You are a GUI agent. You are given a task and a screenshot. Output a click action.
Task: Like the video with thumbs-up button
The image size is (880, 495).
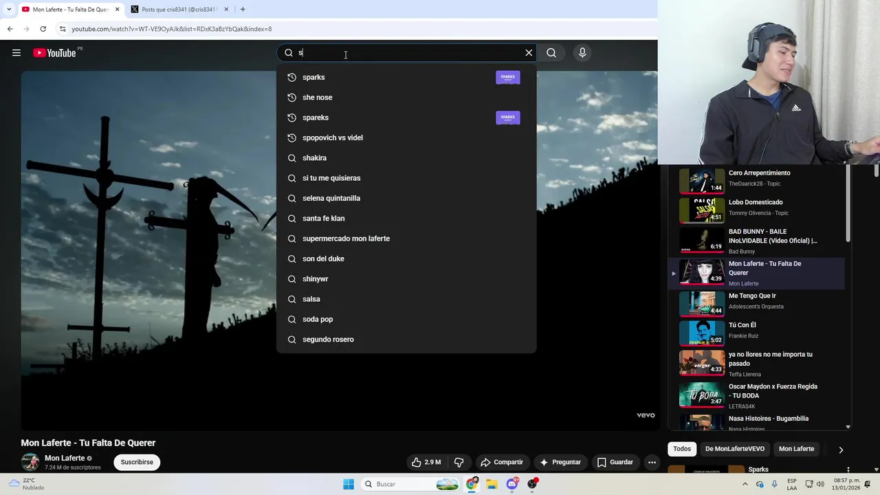426,463
